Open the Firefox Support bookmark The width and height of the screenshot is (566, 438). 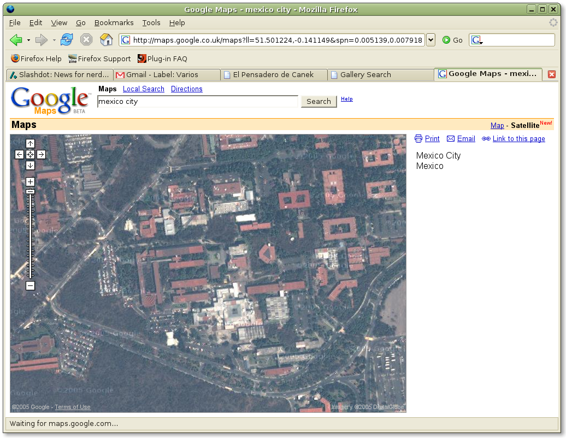99,59
